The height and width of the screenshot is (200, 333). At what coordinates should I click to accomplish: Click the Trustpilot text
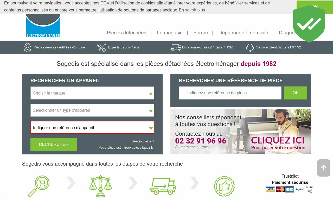290,176
